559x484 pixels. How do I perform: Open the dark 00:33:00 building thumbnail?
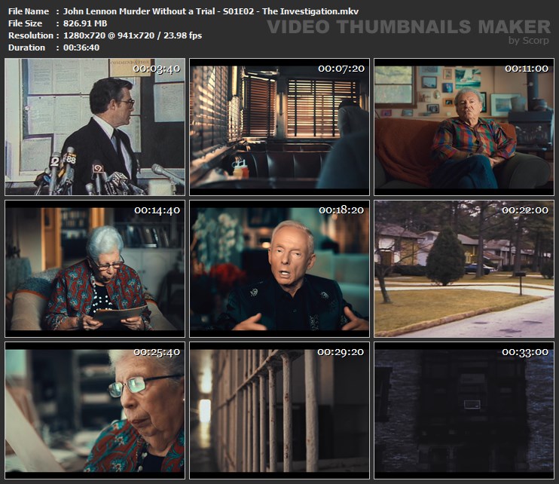(x=464, y=410)
